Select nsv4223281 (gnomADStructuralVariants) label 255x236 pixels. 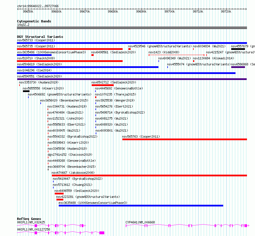point(88,197)
